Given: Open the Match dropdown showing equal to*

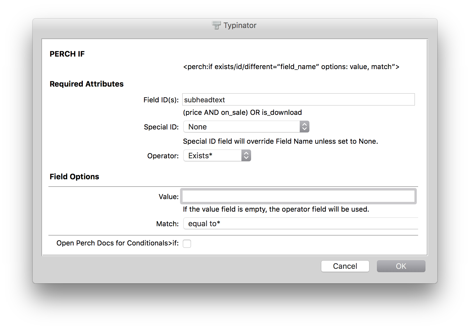Looking at the screenshot, I should [300, 224].
